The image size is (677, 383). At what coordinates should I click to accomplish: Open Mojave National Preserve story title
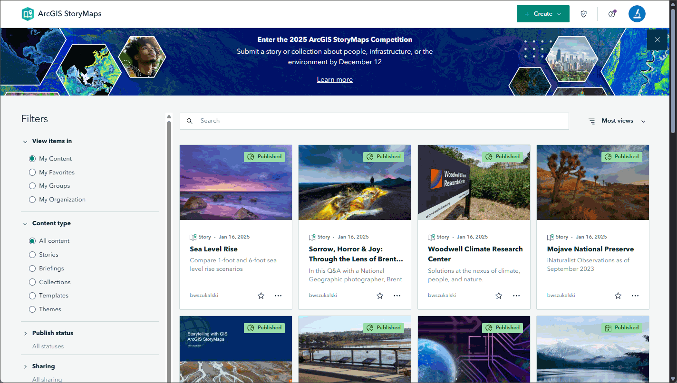click(590, 249)
